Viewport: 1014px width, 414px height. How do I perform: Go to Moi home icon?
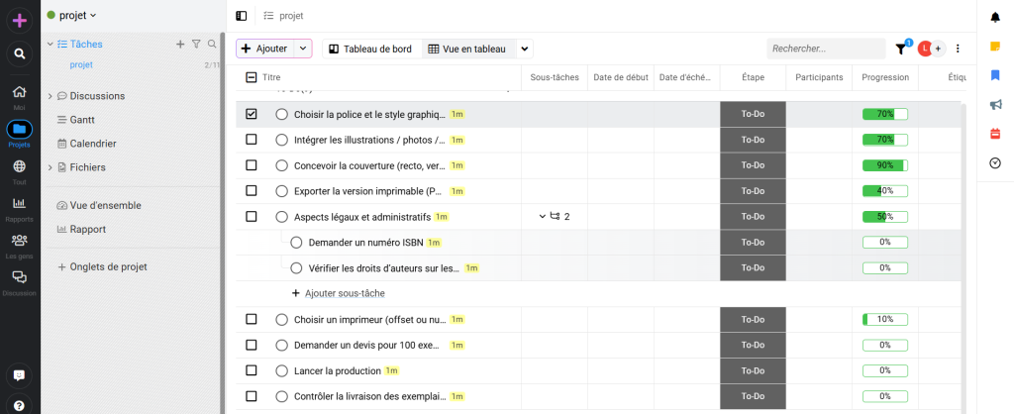coord(20,92)
